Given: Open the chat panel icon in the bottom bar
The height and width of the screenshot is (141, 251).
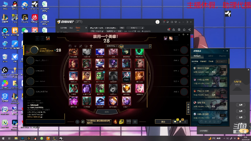Looking at the screenshot, I should (175, 122).
